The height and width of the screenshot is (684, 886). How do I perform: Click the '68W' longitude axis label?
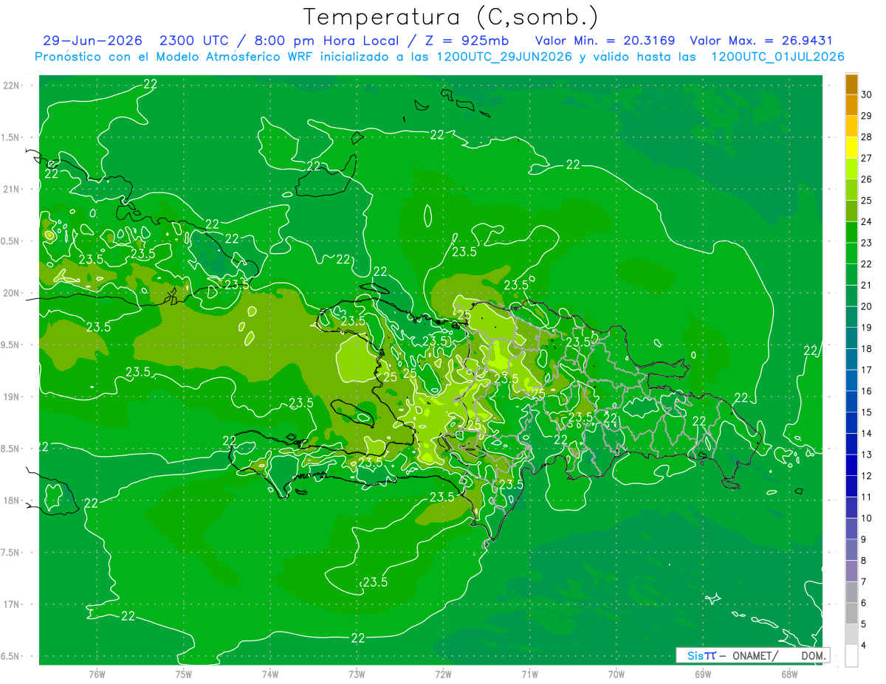(x=789, y=674)
